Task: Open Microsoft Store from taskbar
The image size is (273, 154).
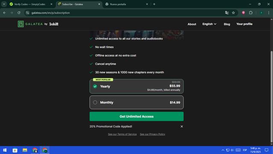Action: (x=15, y=150)
